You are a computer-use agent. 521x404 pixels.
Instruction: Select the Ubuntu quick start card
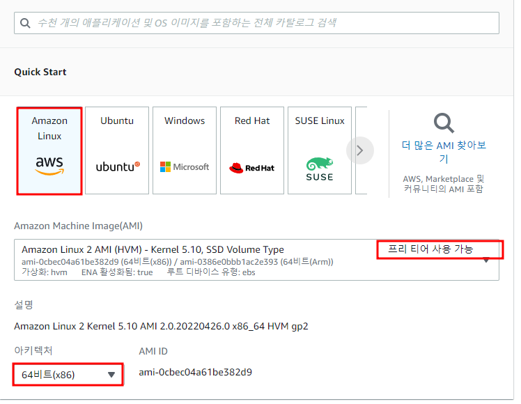point(117,150)
